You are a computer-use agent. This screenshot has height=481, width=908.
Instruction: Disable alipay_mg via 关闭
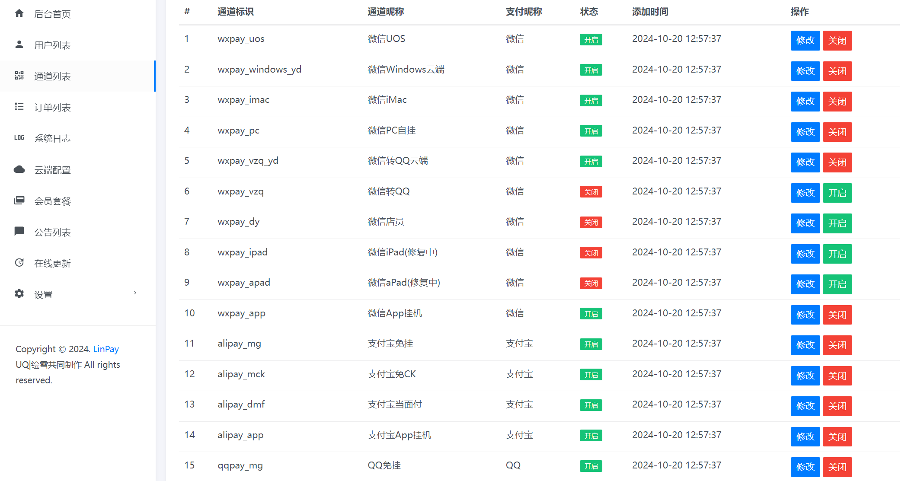(837, 345)
